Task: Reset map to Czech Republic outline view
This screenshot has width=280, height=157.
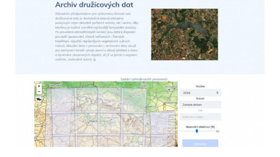Action: click(39, 99)
